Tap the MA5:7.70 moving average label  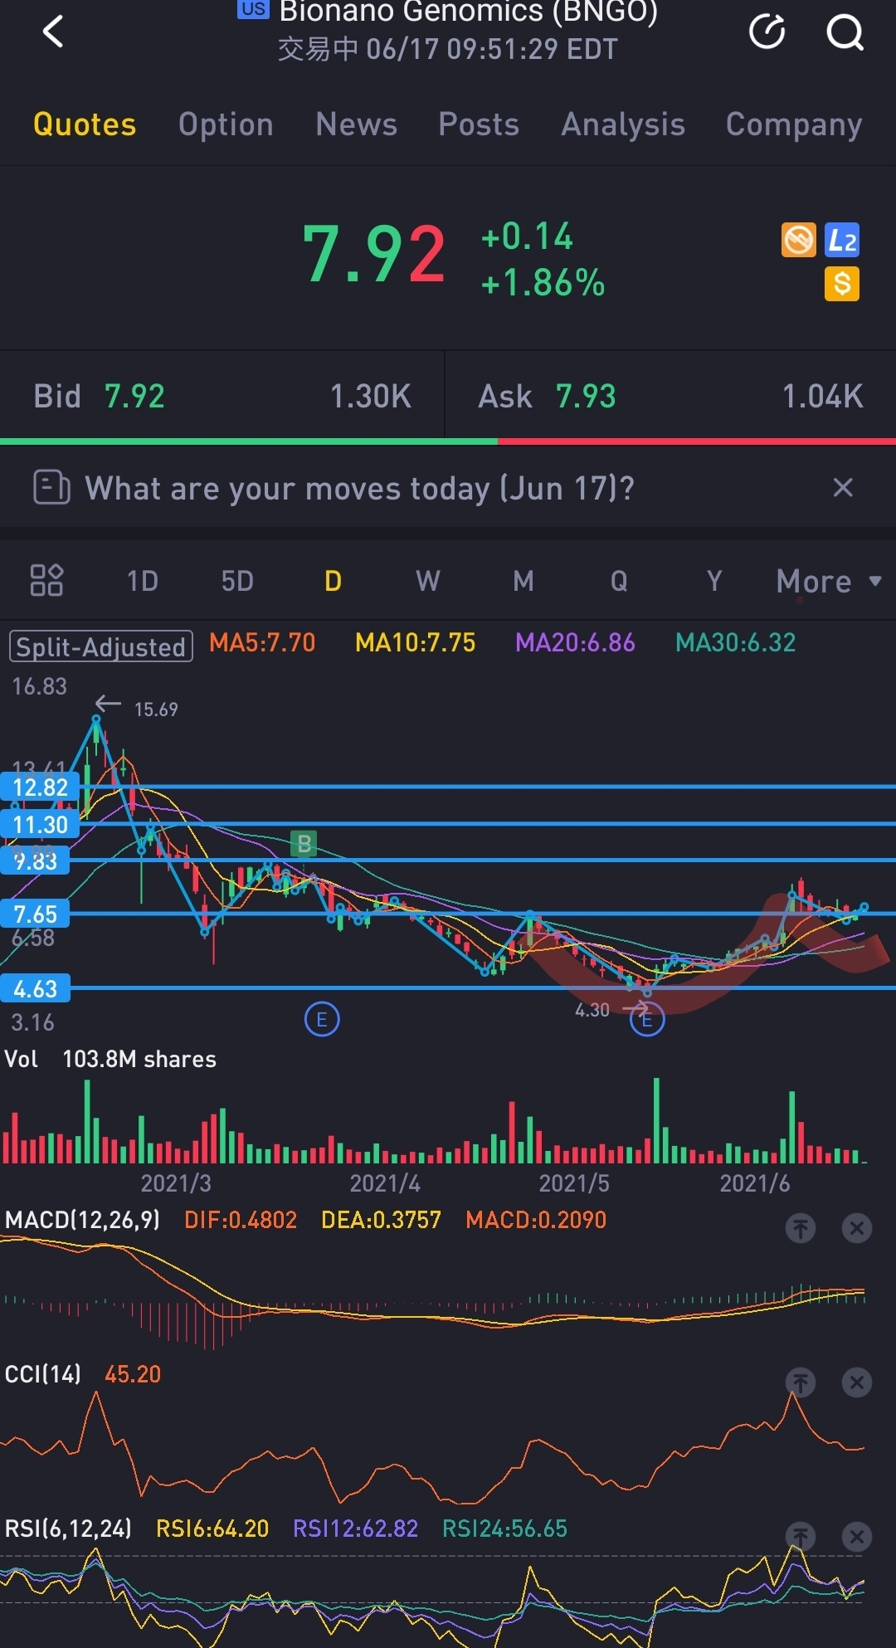[262, 643]
